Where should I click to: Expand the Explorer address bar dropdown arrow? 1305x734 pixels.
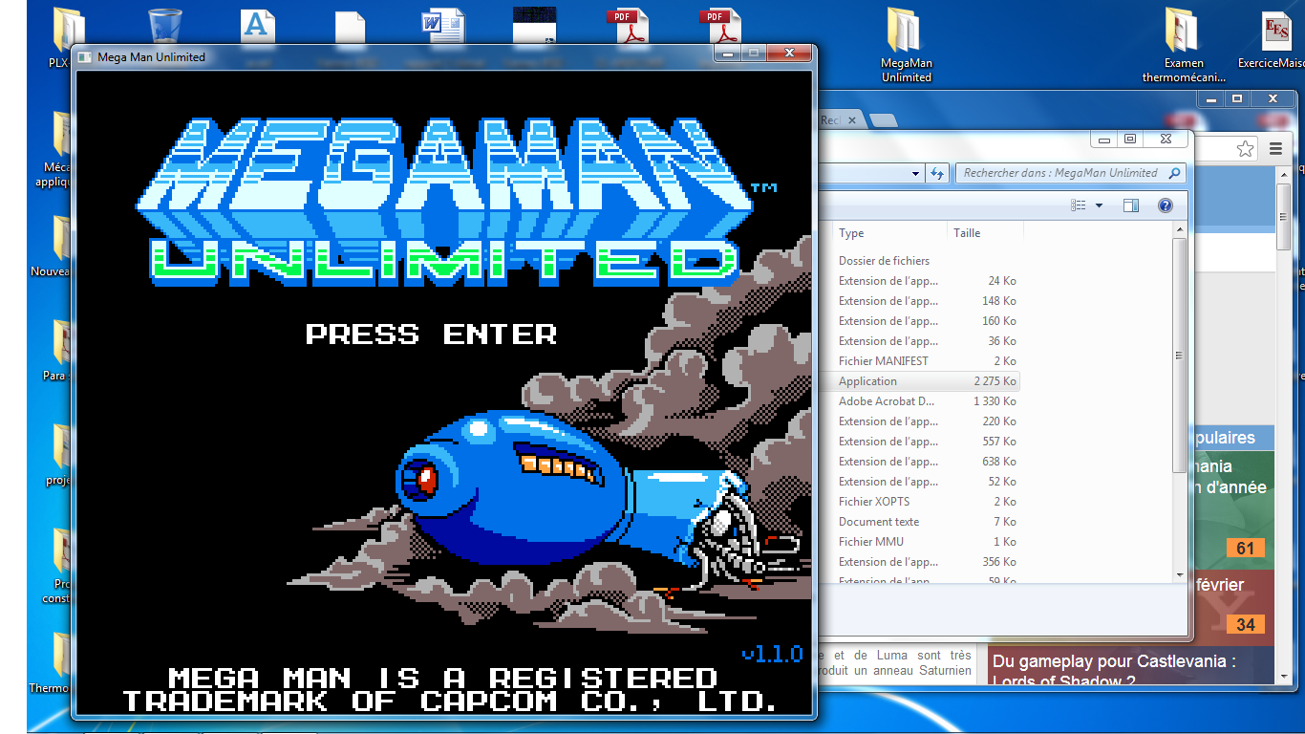point(915,173)
